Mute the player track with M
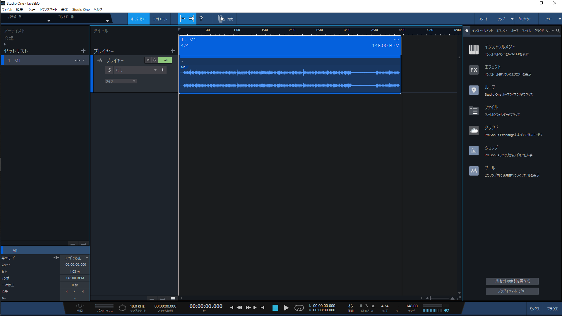562x316 pixels. pyautogui.click(x=148, y=60)
